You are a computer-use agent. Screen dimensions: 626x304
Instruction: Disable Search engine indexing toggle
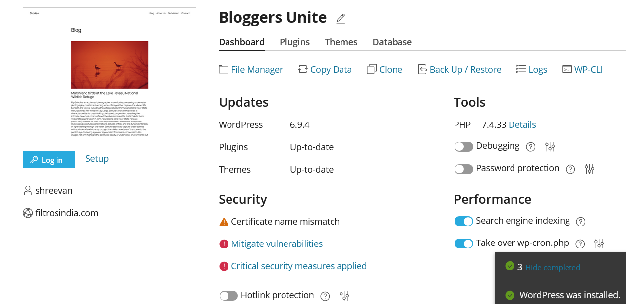[463, 221]
